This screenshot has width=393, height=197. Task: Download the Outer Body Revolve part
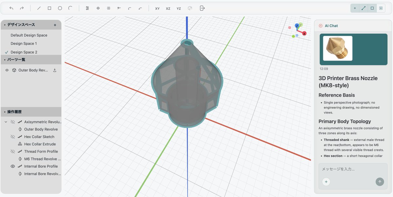[55, 70]
